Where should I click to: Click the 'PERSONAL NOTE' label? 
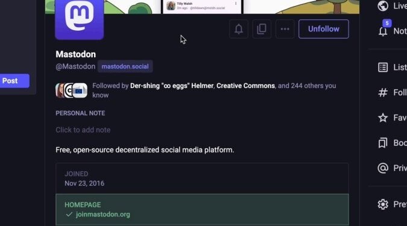click(x=80, y=113)
